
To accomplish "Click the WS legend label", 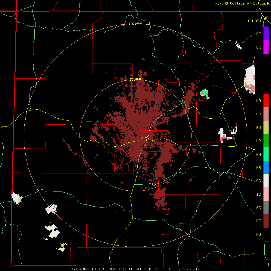I will pyautogui.click(x=258, y=168).
